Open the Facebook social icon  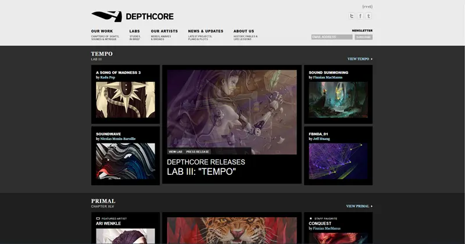(360, 16)
